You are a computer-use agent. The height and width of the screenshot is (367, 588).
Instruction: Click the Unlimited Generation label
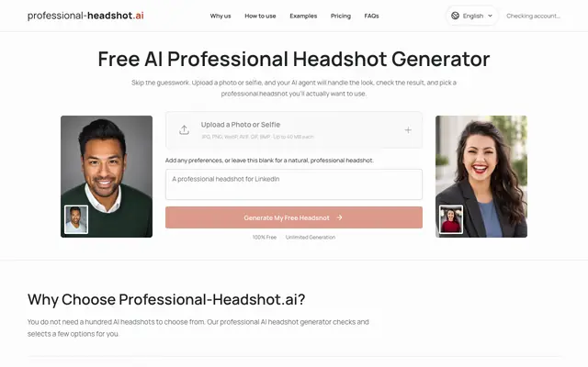[311, 237]
